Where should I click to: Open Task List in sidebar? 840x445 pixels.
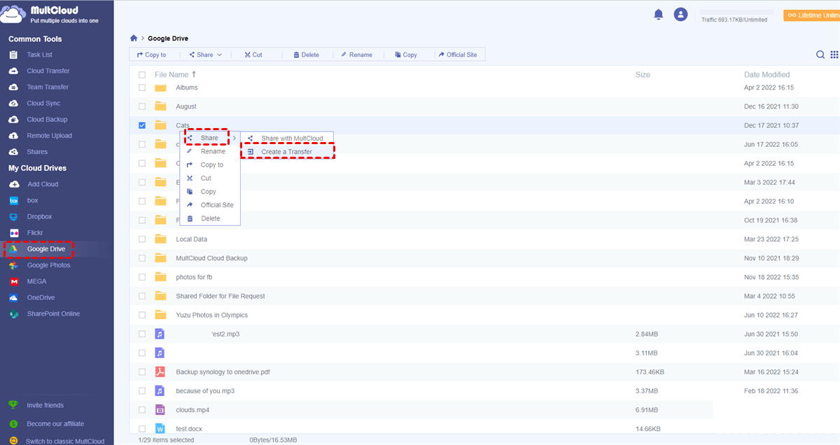click(x=39, y=55)
